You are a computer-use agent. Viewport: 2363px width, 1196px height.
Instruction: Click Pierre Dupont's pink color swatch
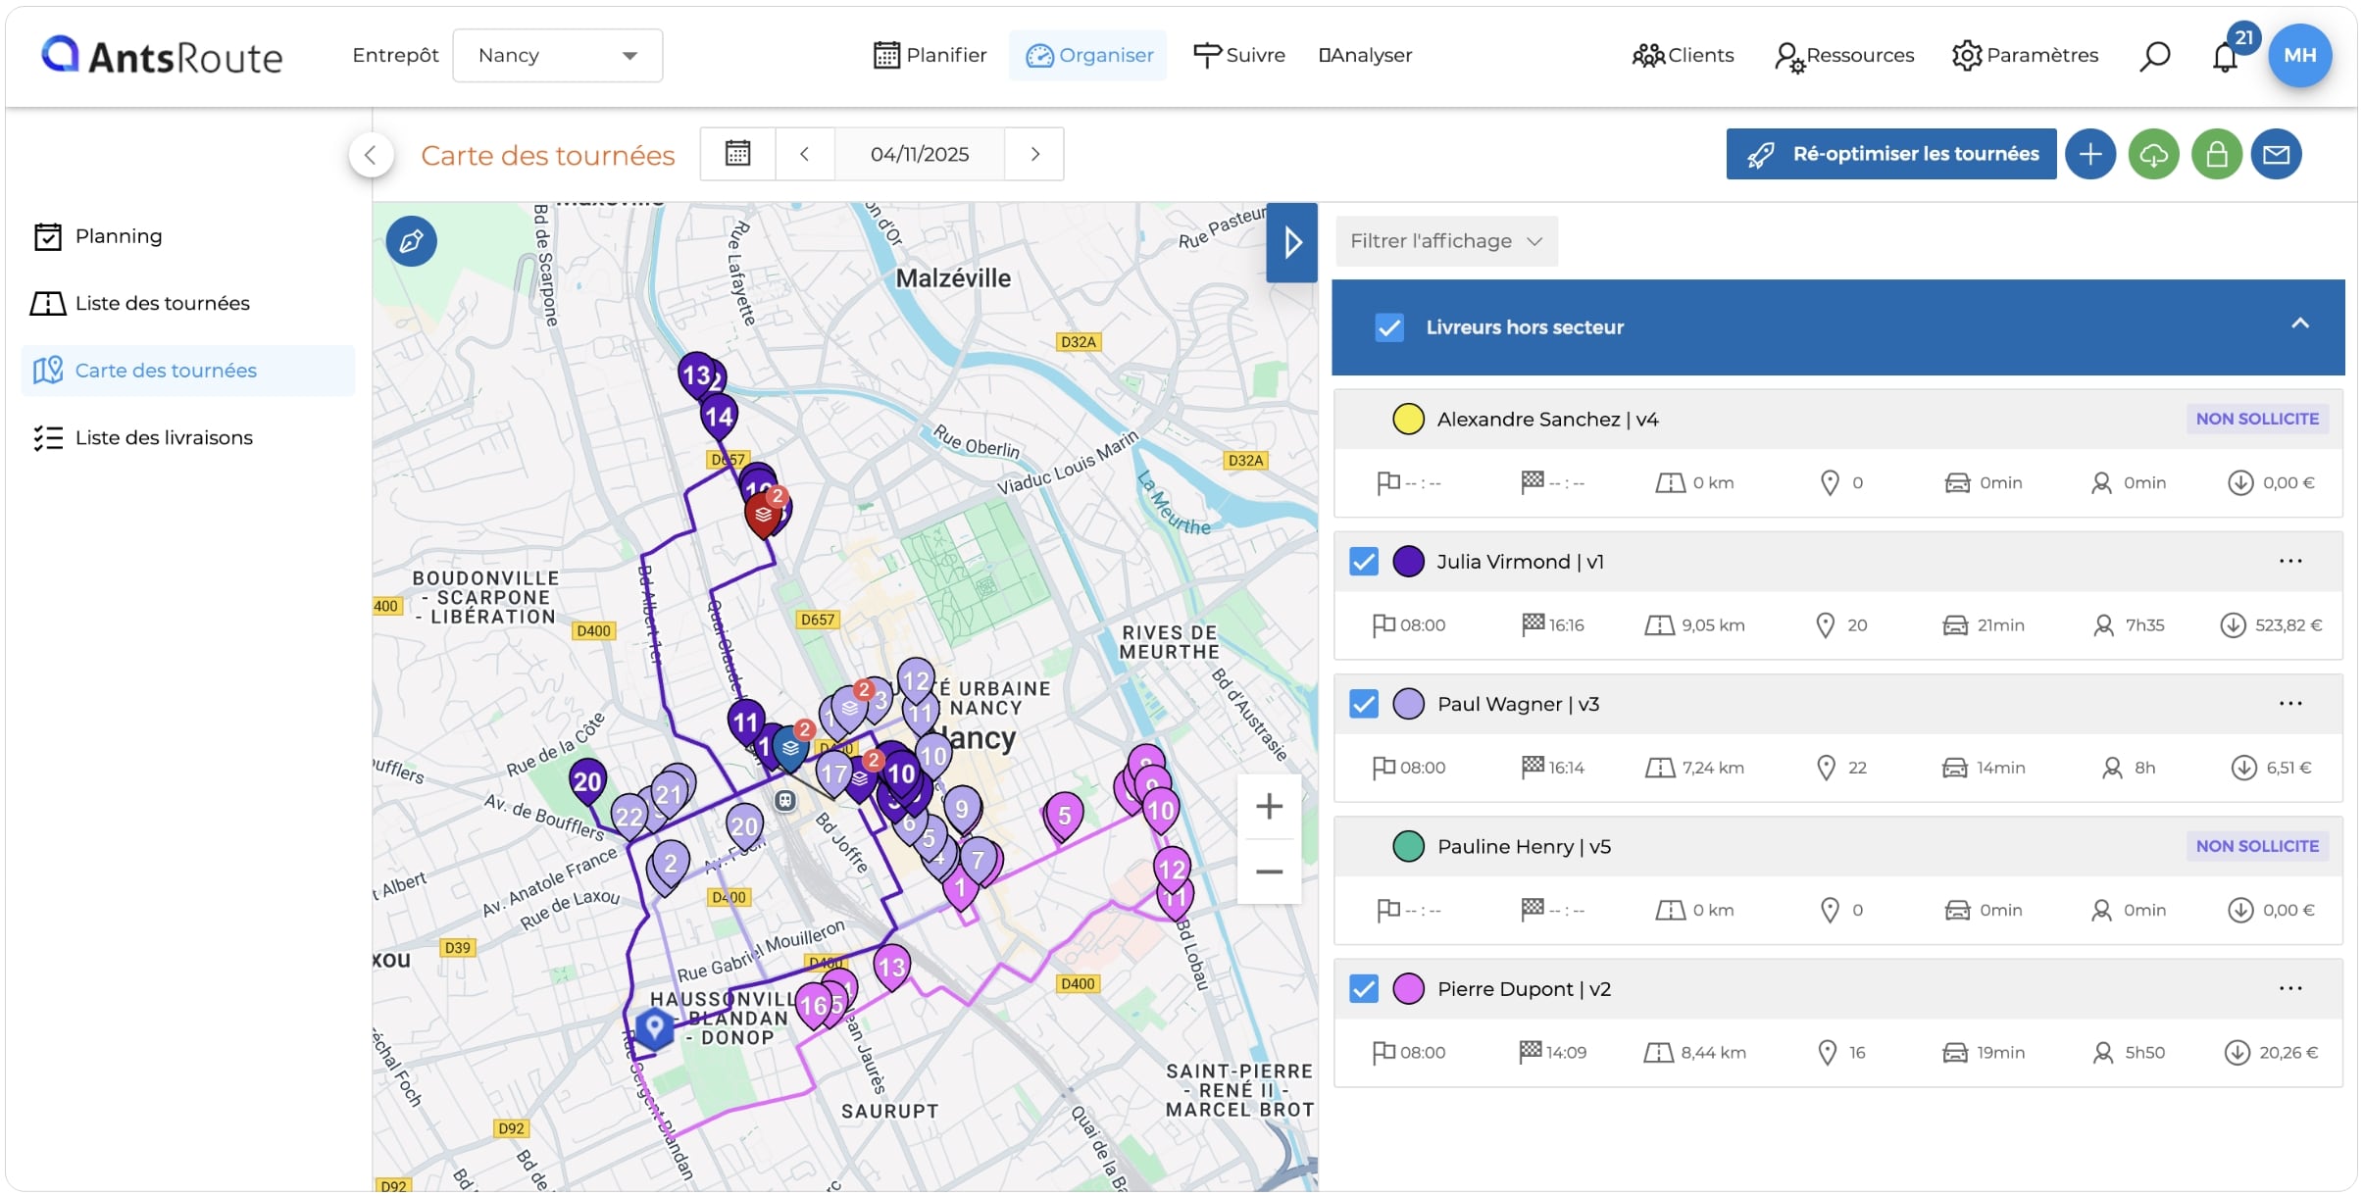[1408, 989]
